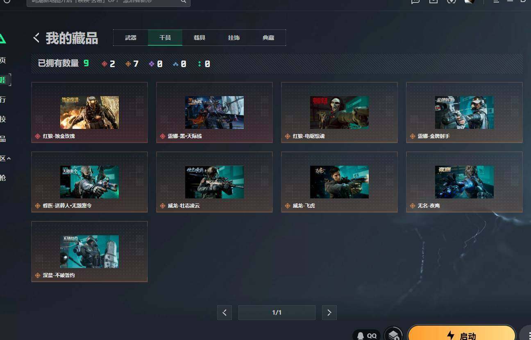
Task: Click the rarity icon beside 威龙-壮志凌云
Action: pyautogui.click(x=163, y=206)
